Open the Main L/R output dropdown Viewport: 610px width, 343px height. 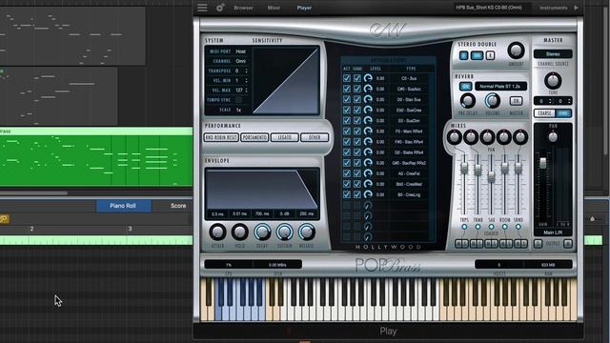553,232
